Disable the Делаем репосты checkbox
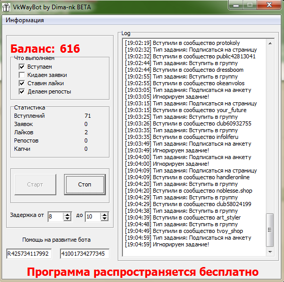This screenshot has width=284, height=282. point(22,91)
